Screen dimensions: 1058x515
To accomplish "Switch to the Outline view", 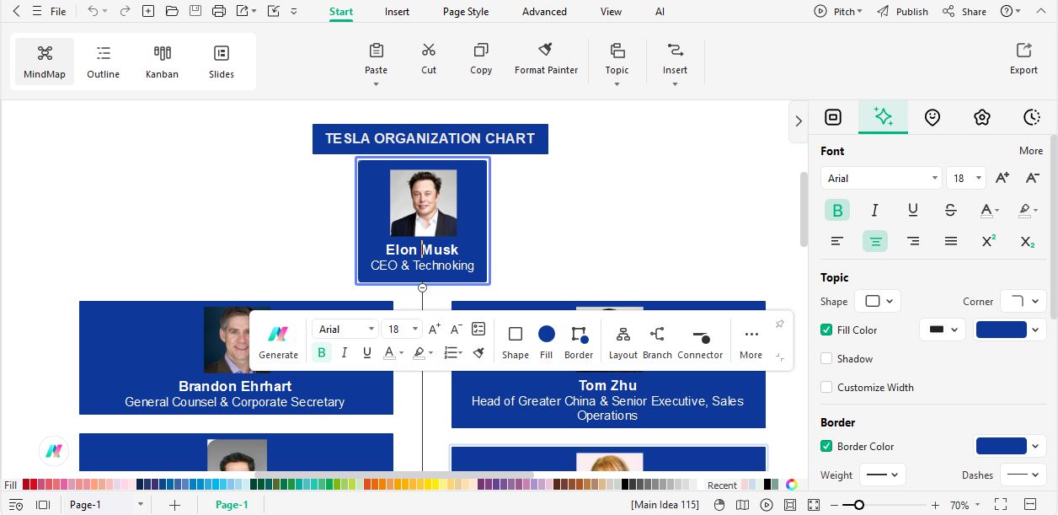I will [x=104, y=62].
